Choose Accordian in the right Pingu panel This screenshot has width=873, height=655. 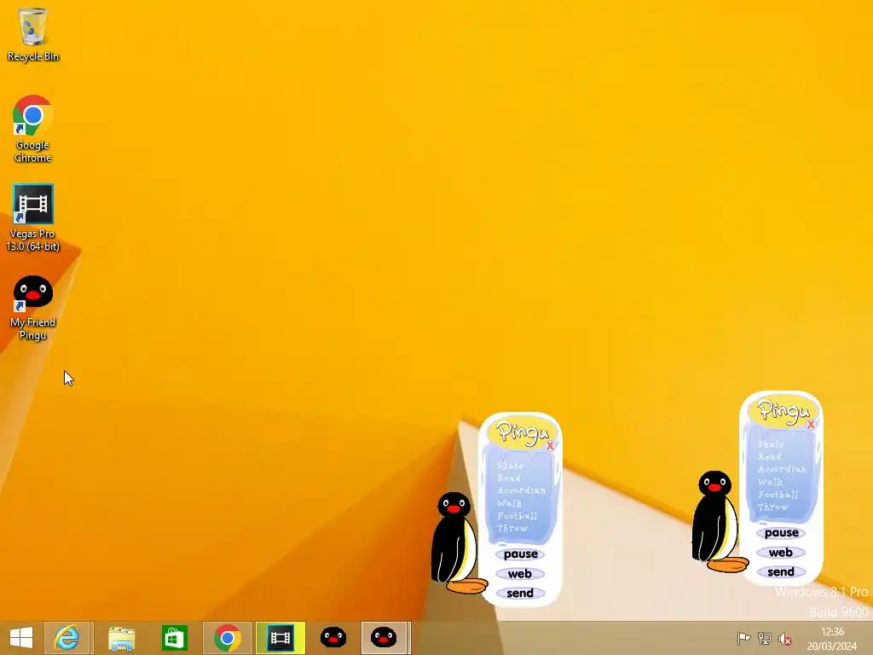[782, 469]
